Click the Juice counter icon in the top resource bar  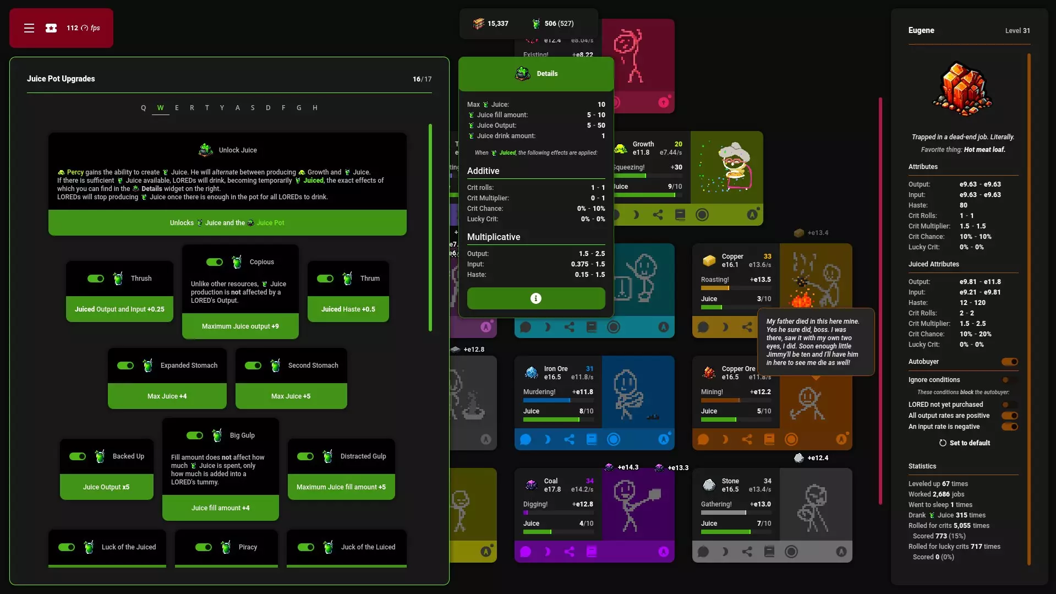coord(536,24)
